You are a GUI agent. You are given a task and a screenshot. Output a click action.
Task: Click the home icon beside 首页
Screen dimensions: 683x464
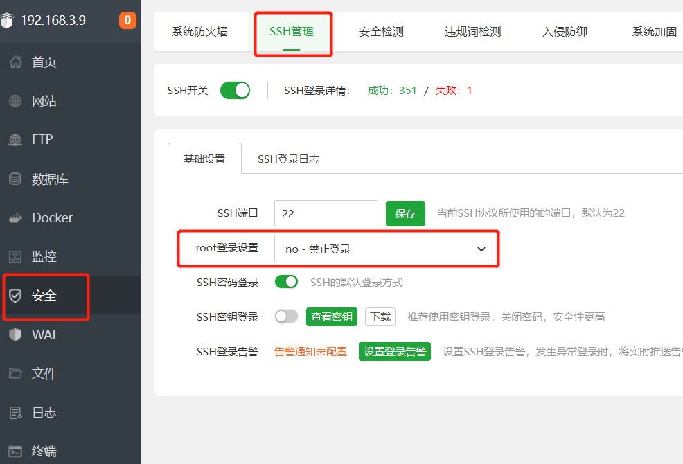[15, 62]
